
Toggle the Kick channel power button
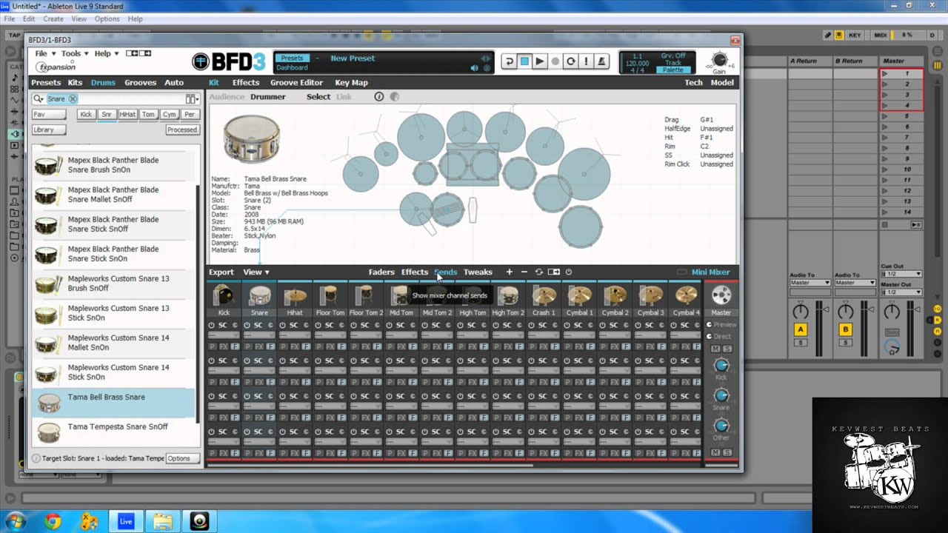coord(212,325)
